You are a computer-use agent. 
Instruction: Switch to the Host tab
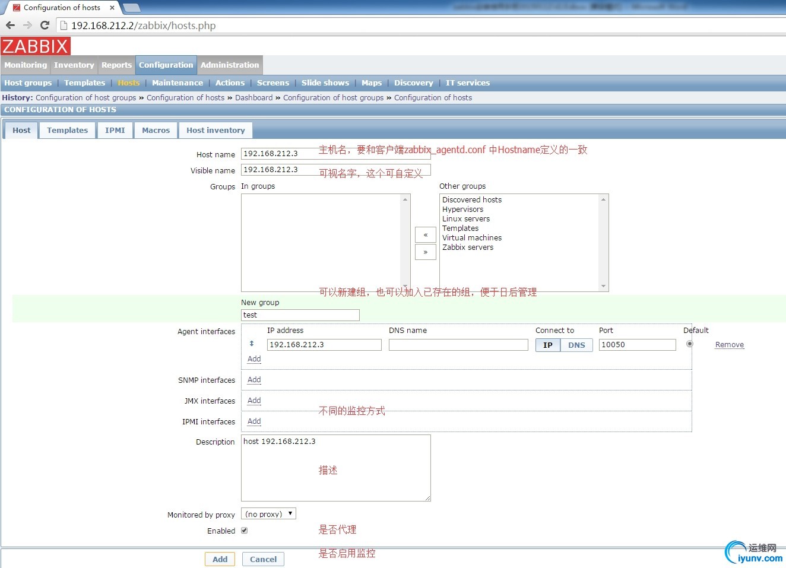pyautogui.click(x=21, y=131)
